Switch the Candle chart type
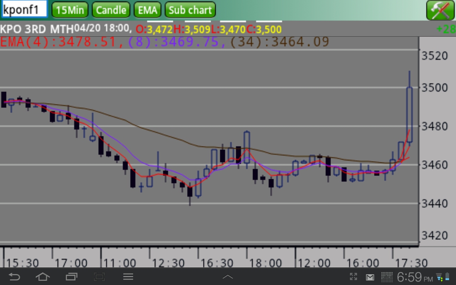This screenshot has height=285, width=456. pyautogui.click(x=111, y=10)
